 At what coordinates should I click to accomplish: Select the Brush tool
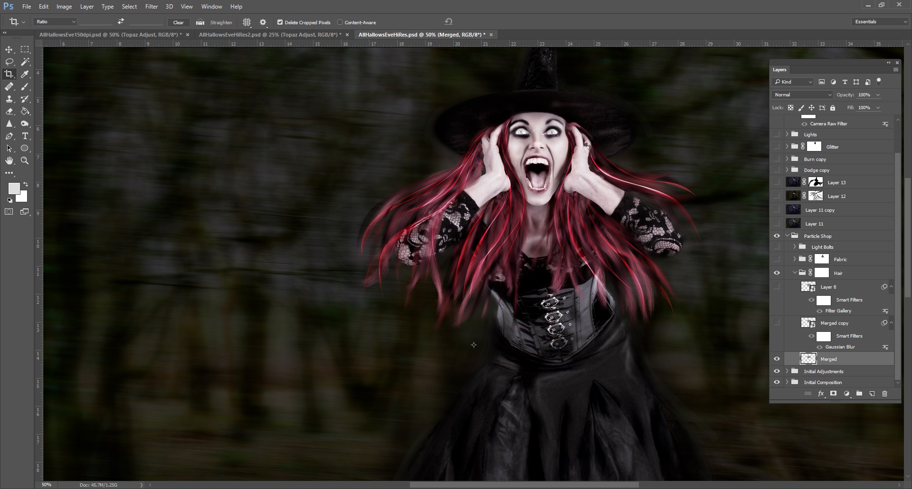(x=25, y=86)
